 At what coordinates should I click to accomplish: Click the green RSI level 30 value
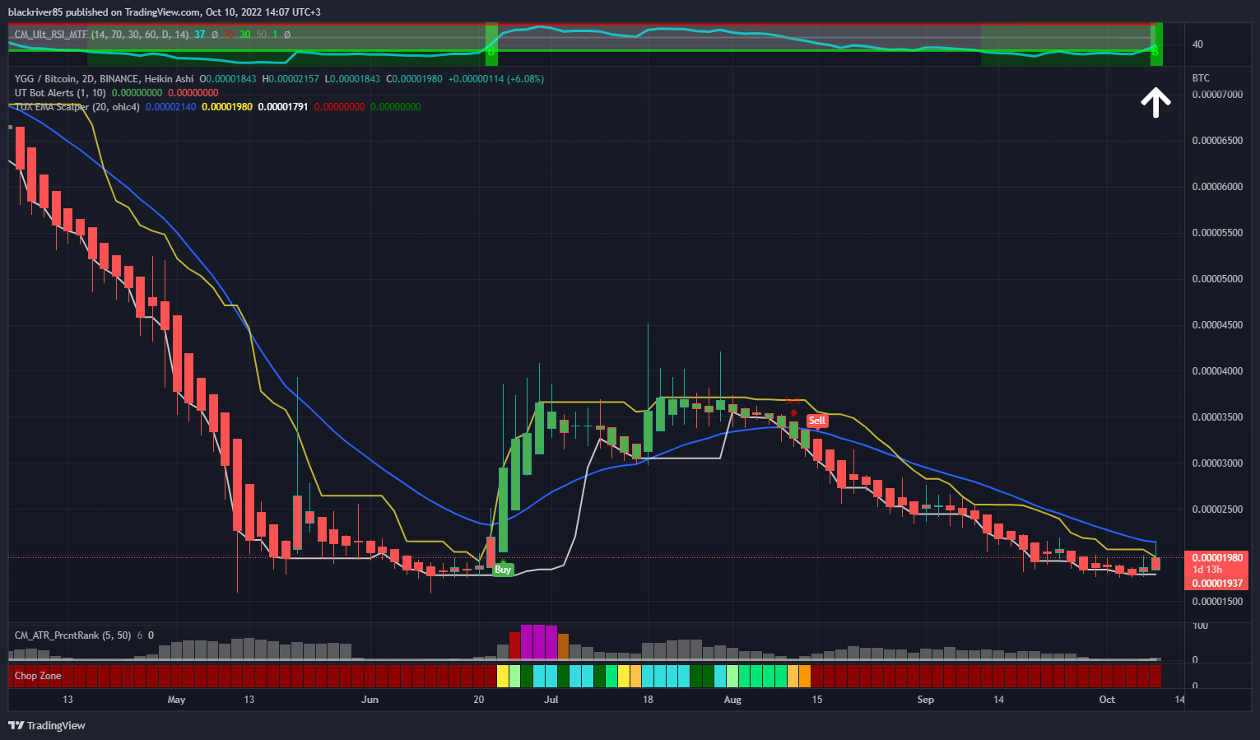click(245, 35)
